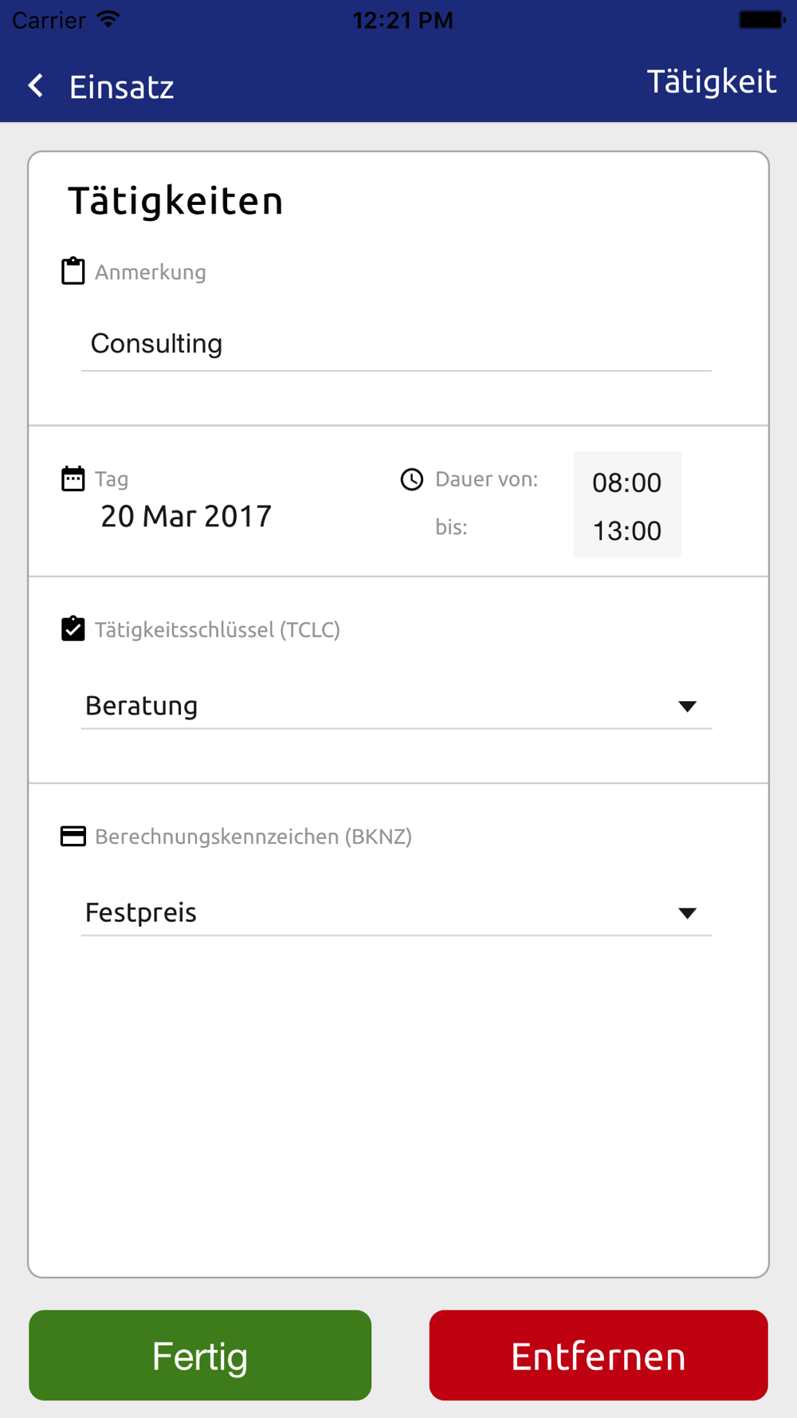Tap the battery icon in status bar
797x1418 pixels.
tap(762, 19)
